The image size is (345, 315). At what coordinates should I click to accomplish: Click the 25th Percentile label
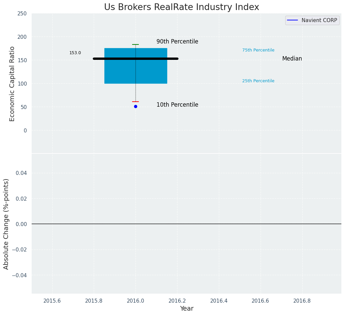pos(258,81)
